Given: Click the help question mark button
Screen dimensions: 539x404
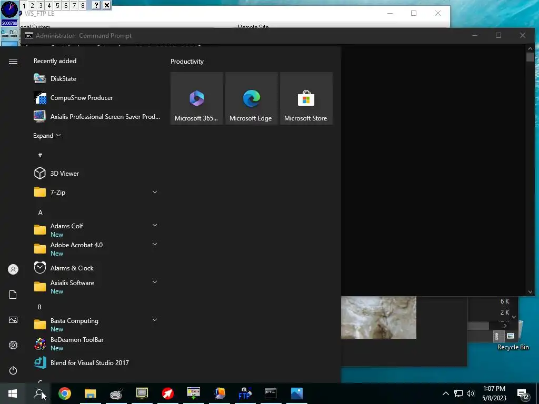Looking at the screenshot, I should point(96,5).
